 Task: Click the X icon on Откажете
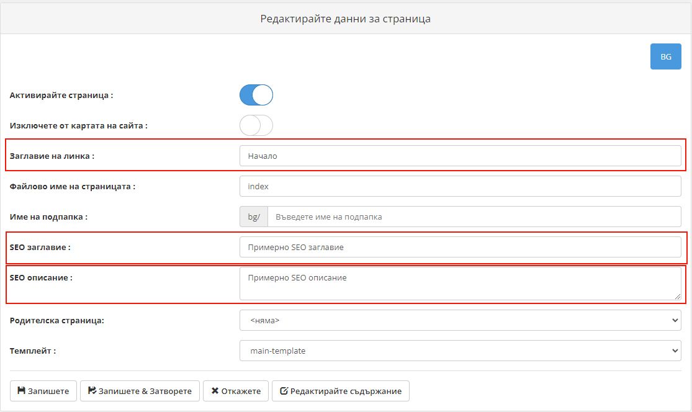pos(215,391)
